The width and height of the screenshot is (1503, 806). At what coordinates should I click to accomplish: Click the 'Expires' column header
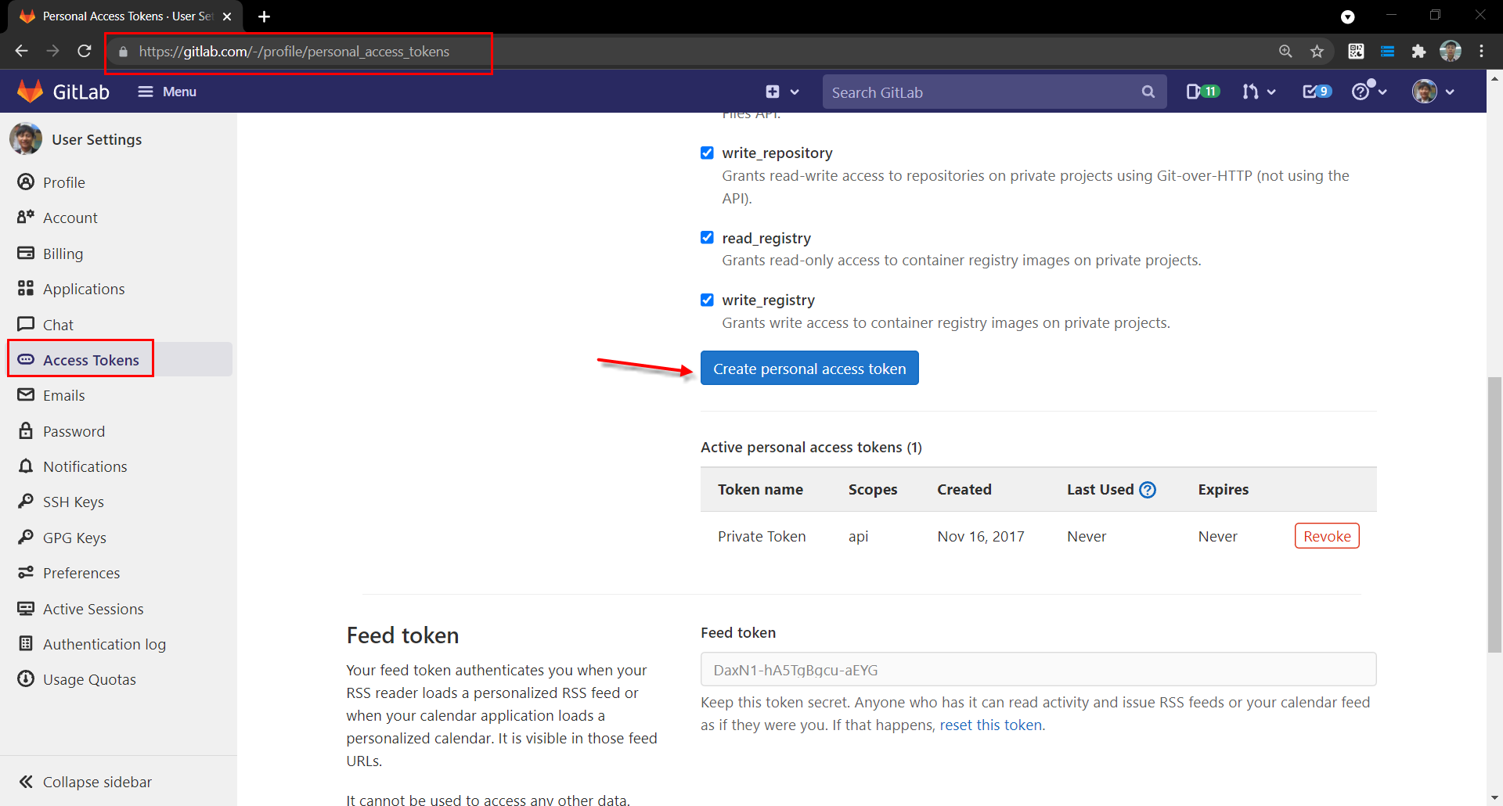(1224, 490)
